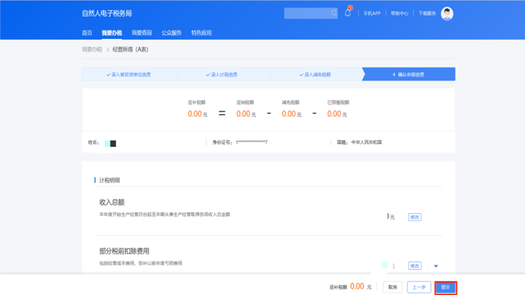Focus the header search input field
This screenshot has width=525, height=295.
tap(307, 13)
